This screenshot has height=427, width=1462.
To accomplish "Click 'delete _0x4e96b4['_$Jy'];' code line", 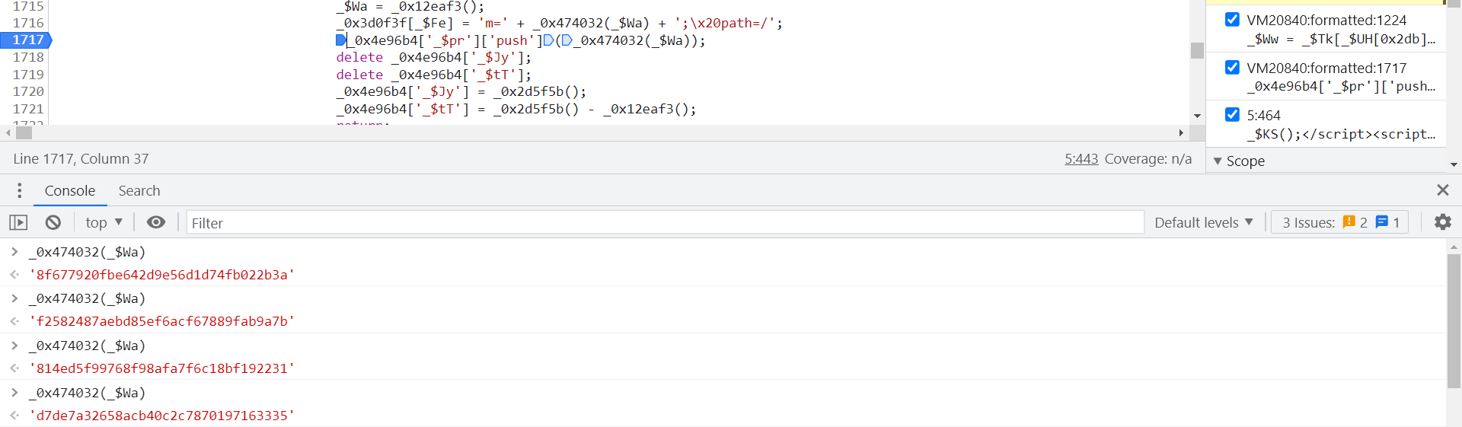I will click(434, 57).
